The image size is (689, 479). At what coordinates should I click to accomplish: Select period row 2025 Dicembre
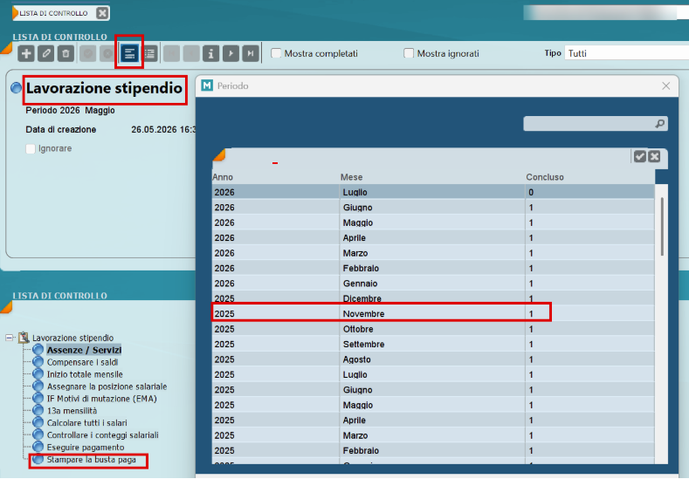[x=433, y=298]
